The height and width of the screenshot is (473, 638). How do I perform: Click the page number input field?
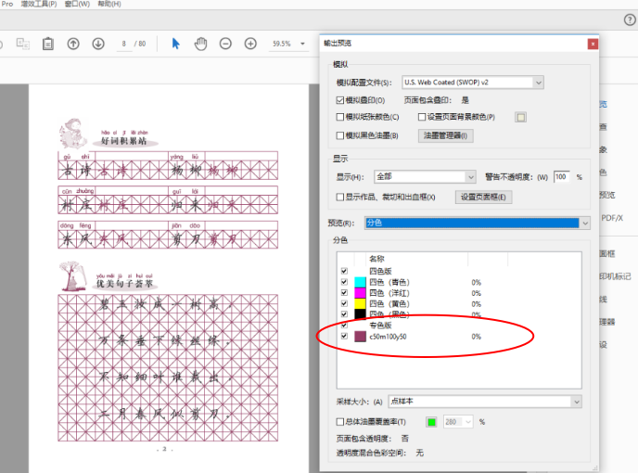123,44
